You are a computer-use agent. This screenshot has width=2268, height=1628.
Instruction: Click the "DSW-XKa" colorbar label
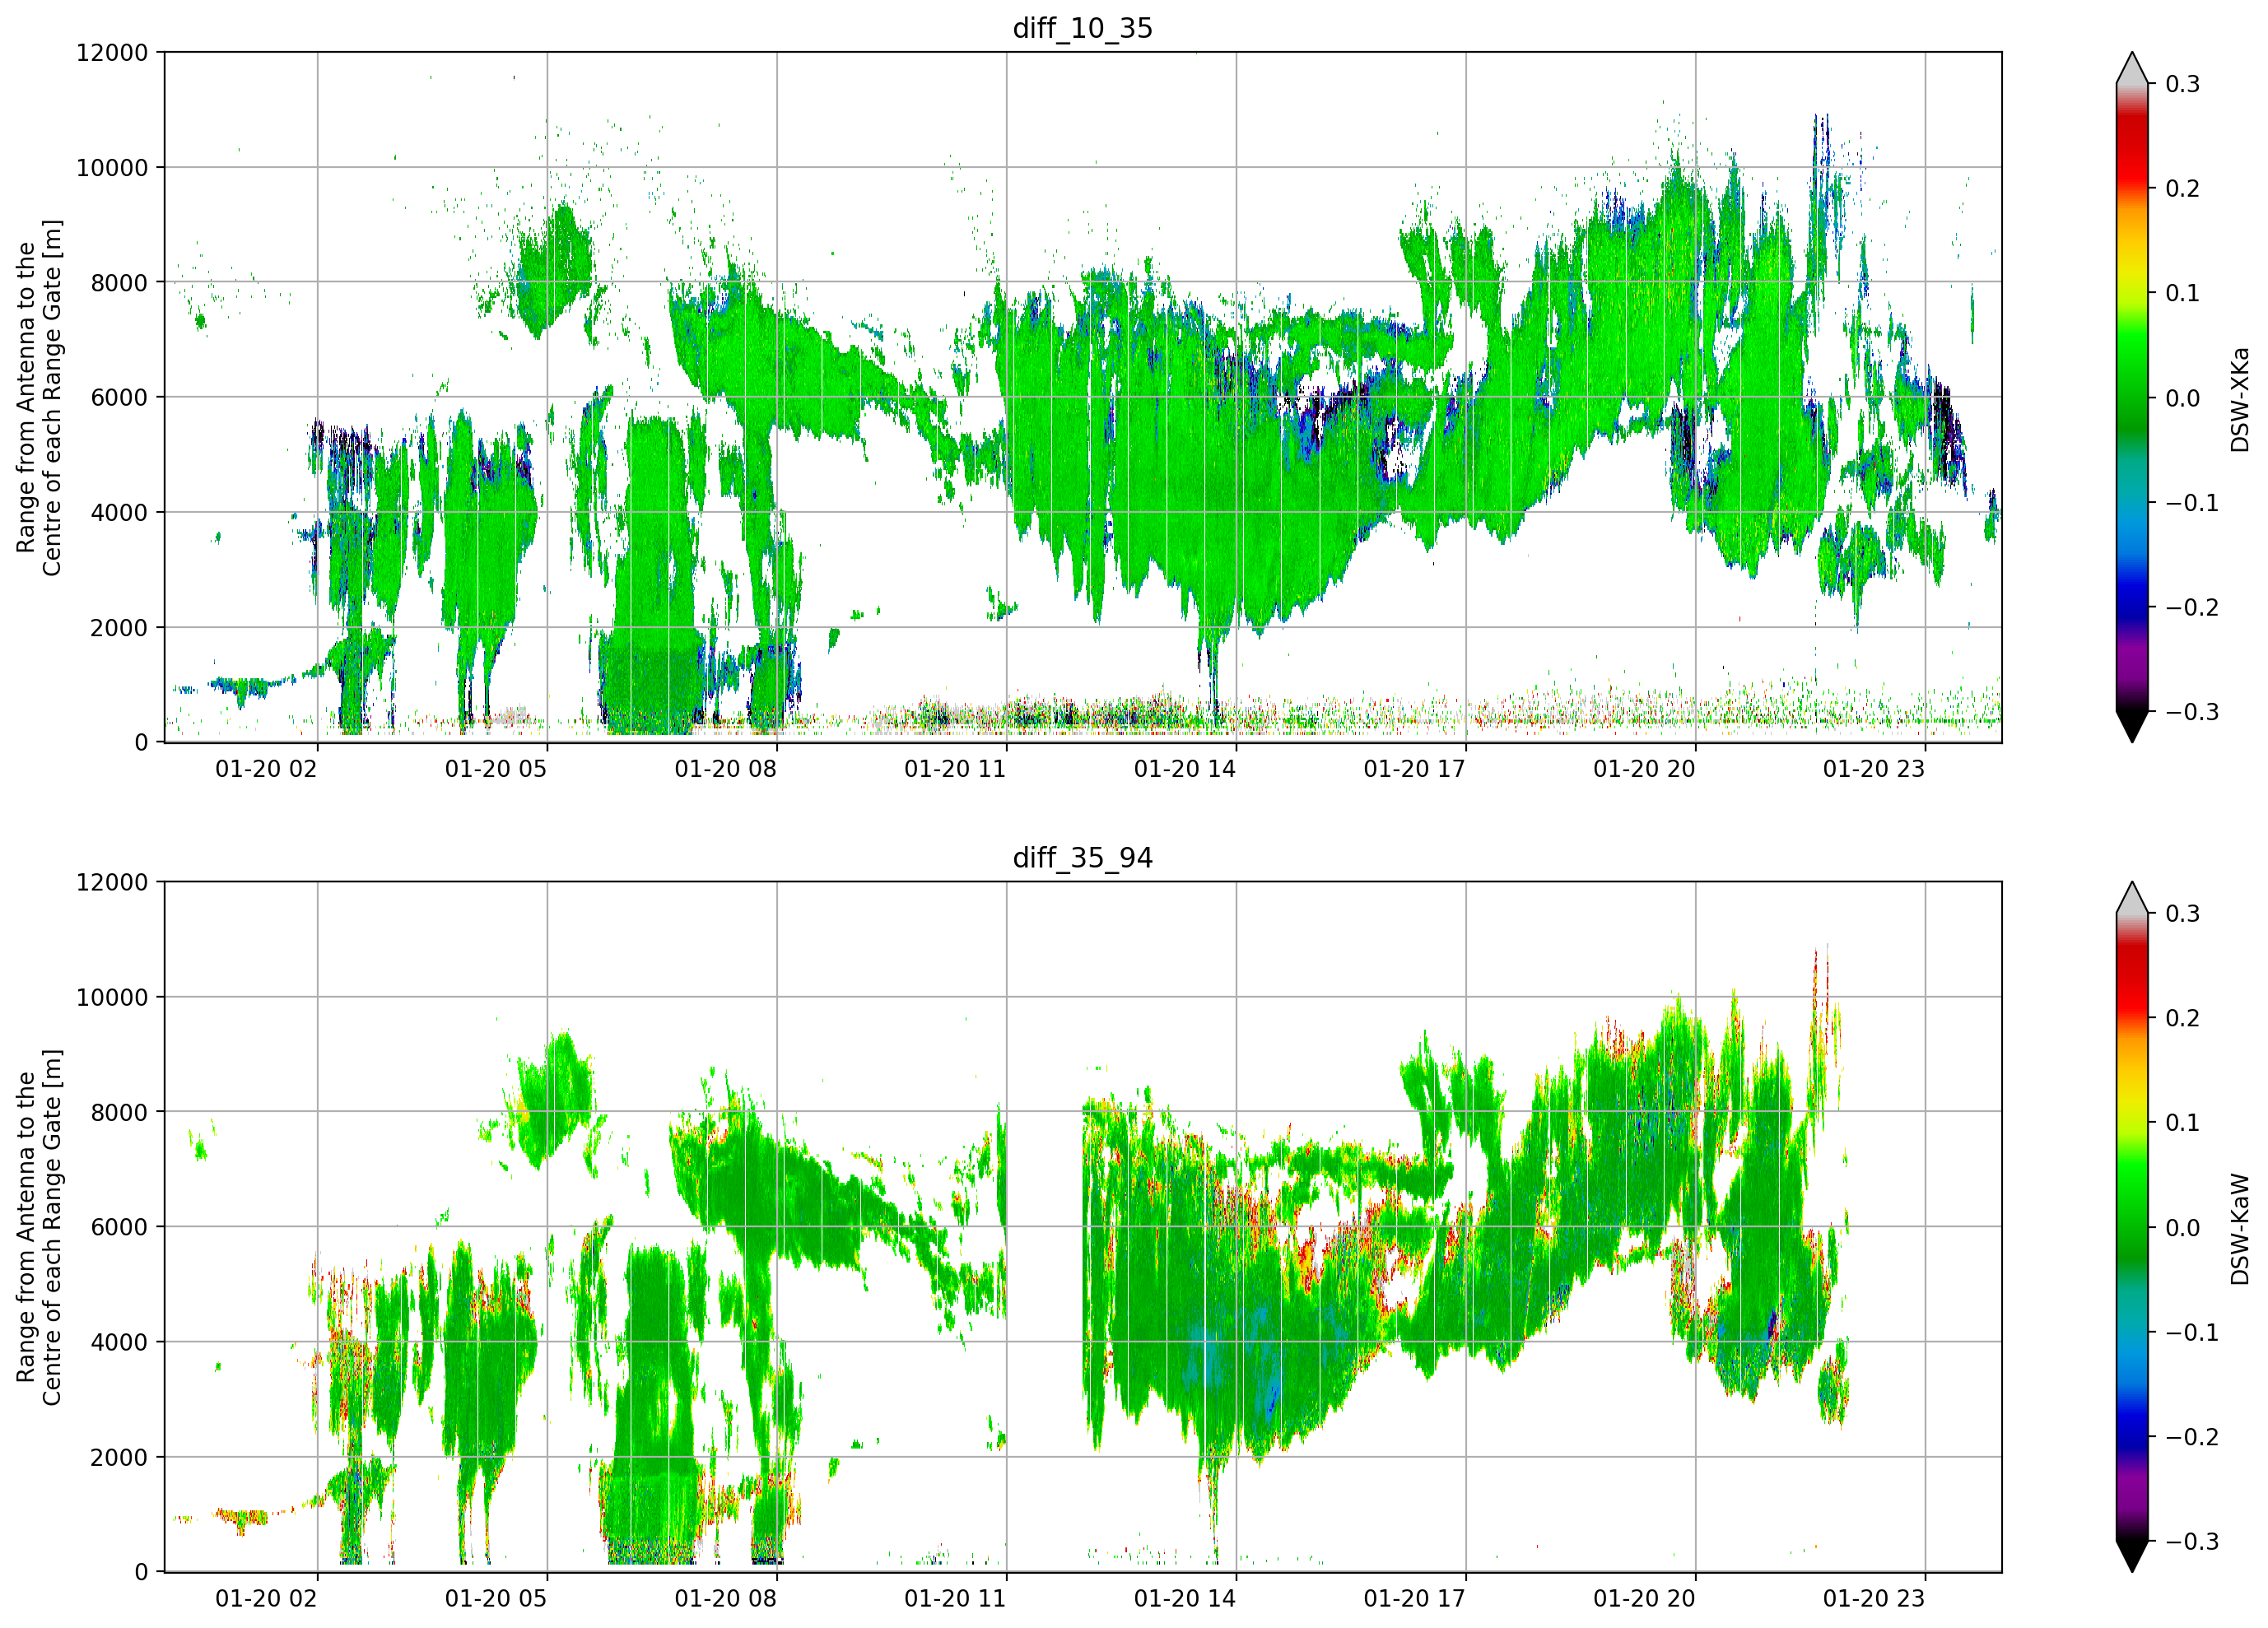coord(2239,399)
